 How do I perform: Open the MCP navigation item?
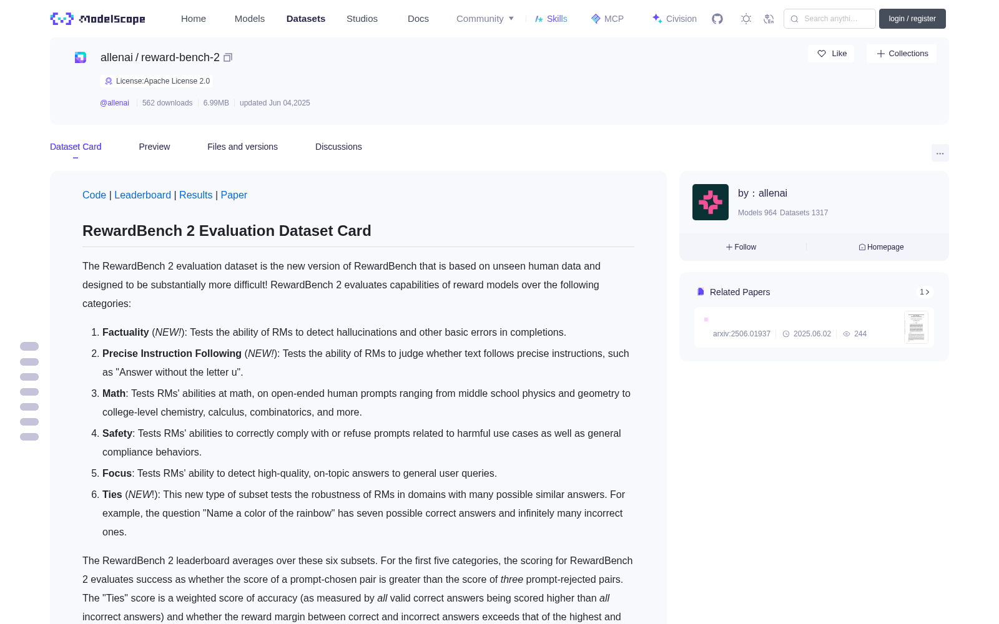click(607, 19)
